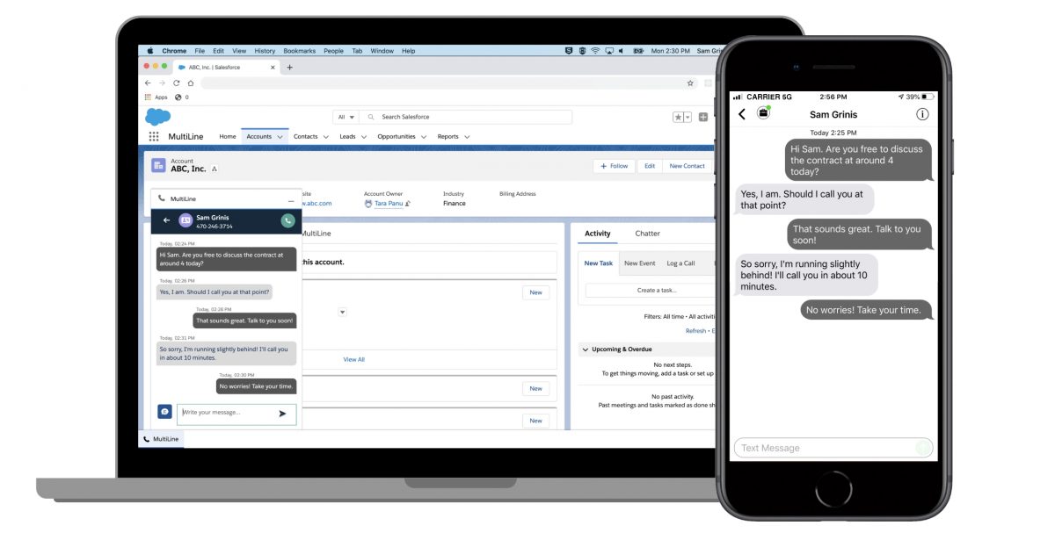
Task: Switch to the Chatter tab
Action: tap(648, 234)
